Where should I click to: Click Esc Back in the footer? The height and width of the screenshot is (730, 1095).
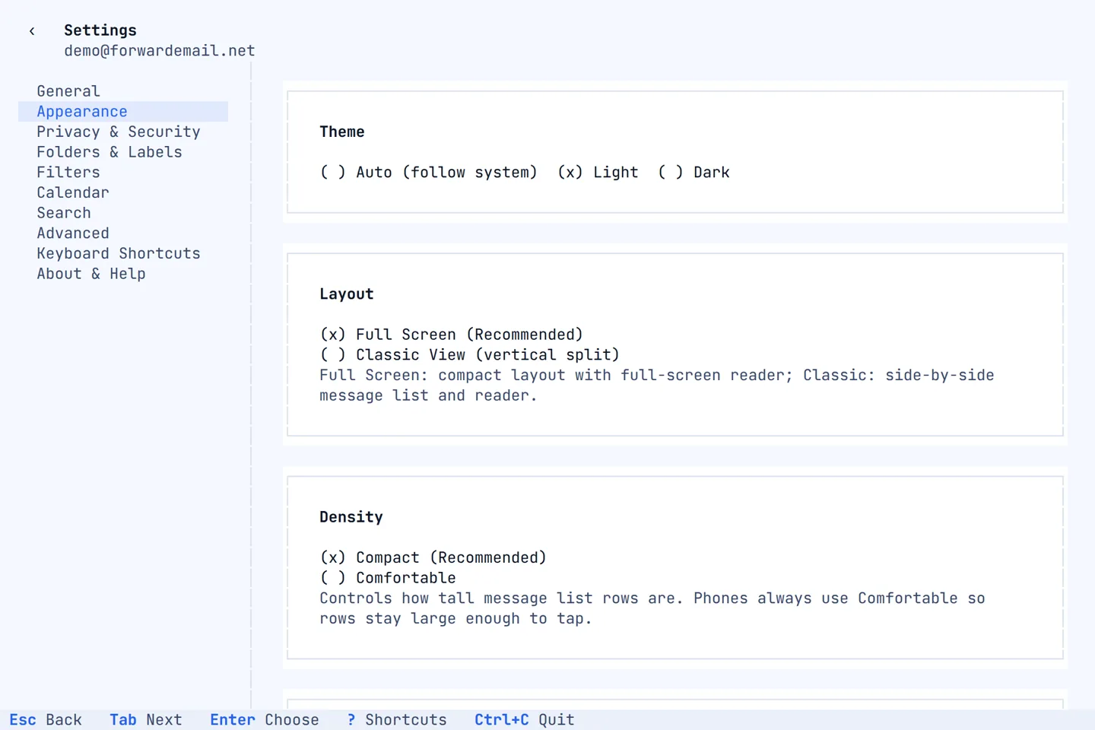(x=46, y=720)
